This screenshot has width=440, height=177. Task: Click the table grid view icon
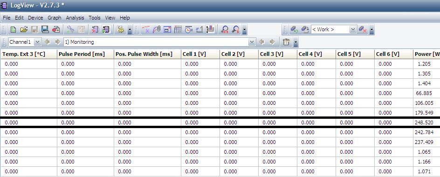178,29
